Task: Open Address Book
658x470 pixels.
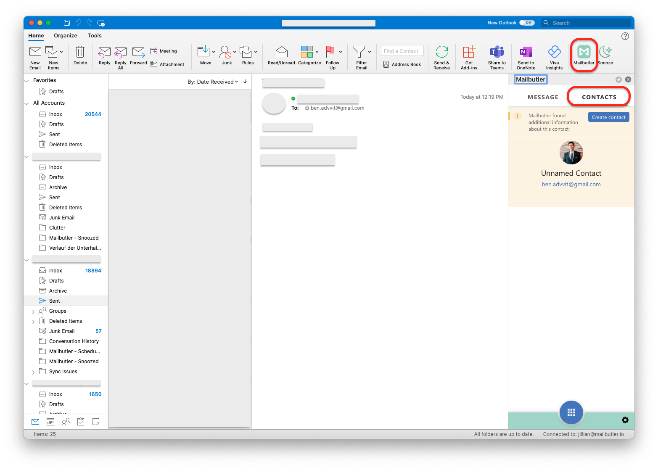Action: [x=402, y=64]
